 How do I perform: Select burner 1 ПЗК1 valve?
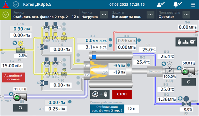click(47, 36)
